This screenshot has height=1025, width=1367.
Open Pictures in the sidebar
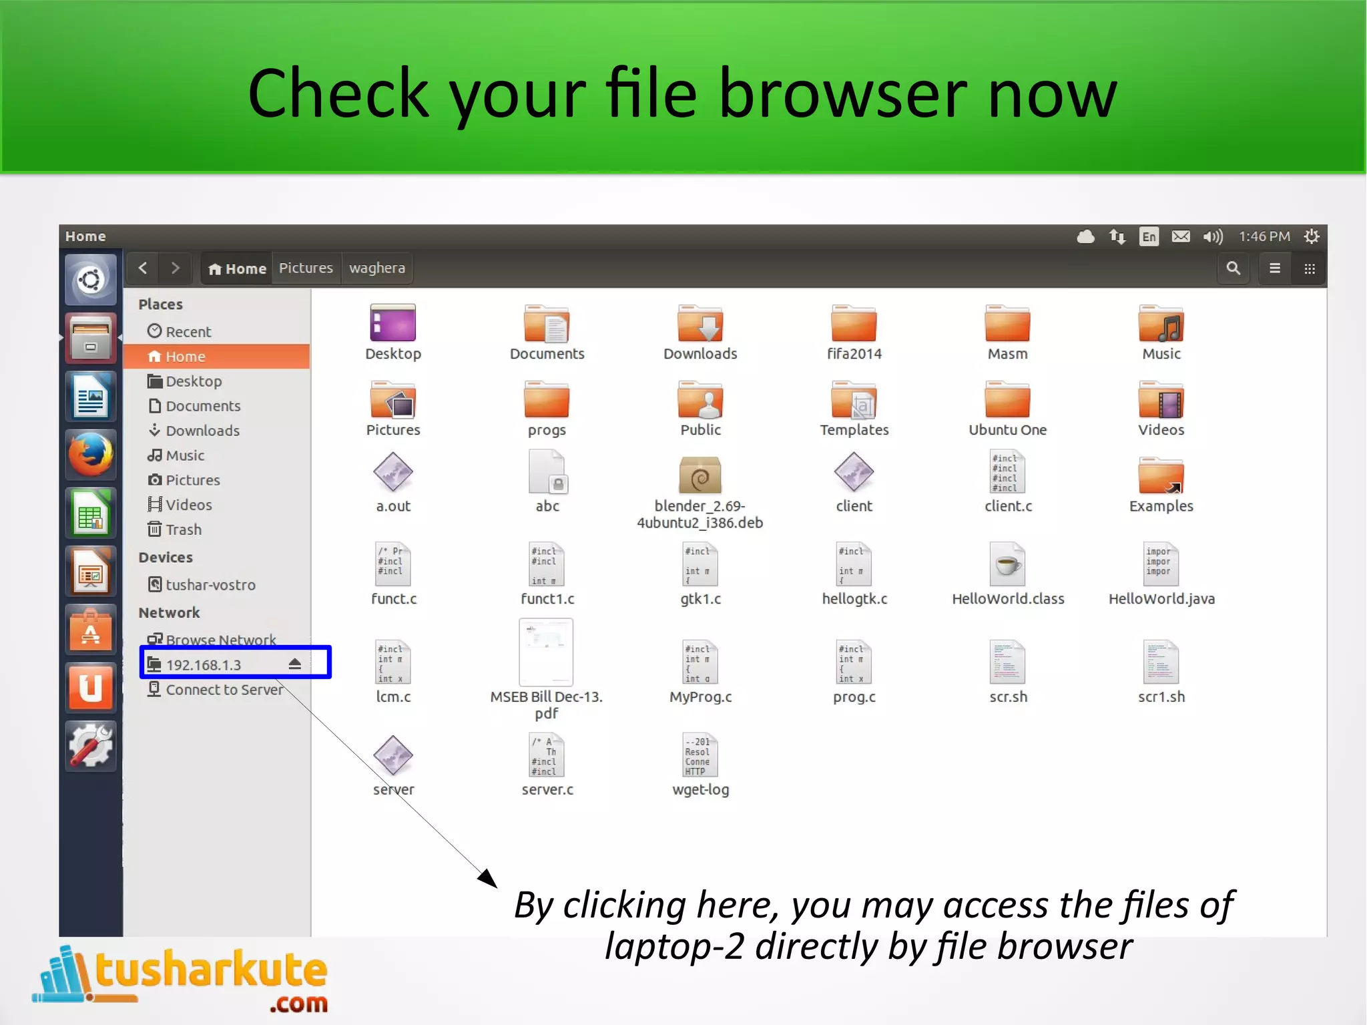point(217,480)
